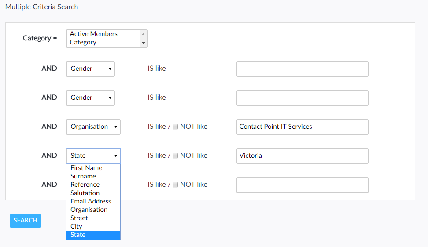Click the first Gender value text field
This screenshot has width=428, height=247.
click(x=302, y=69)
